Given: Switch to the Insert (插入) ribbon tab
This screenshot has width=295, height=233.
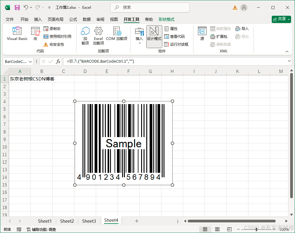Looking at the screenshot, I should (38, 19).
